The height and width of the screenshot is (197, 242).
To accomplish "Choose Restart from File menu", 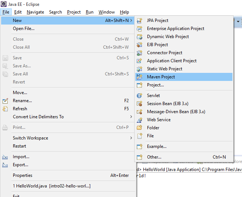I will click(67, 146).
